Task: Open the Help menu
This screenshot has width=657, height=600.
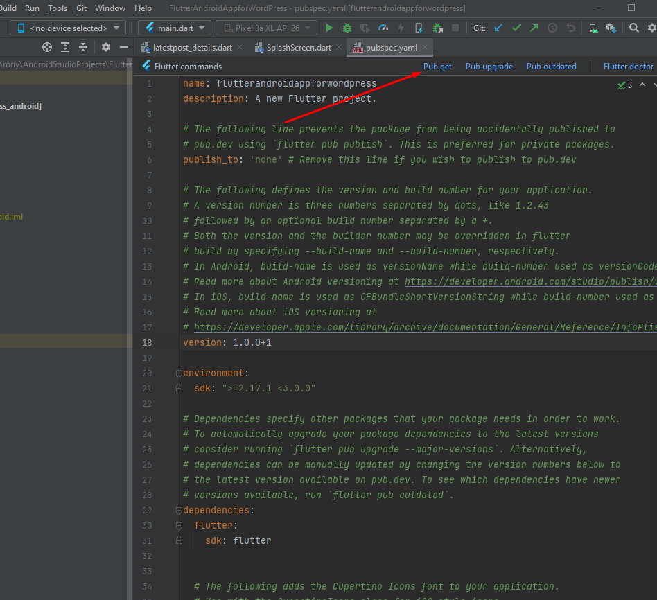Action: pyautogui.click(x=143, y=8)
